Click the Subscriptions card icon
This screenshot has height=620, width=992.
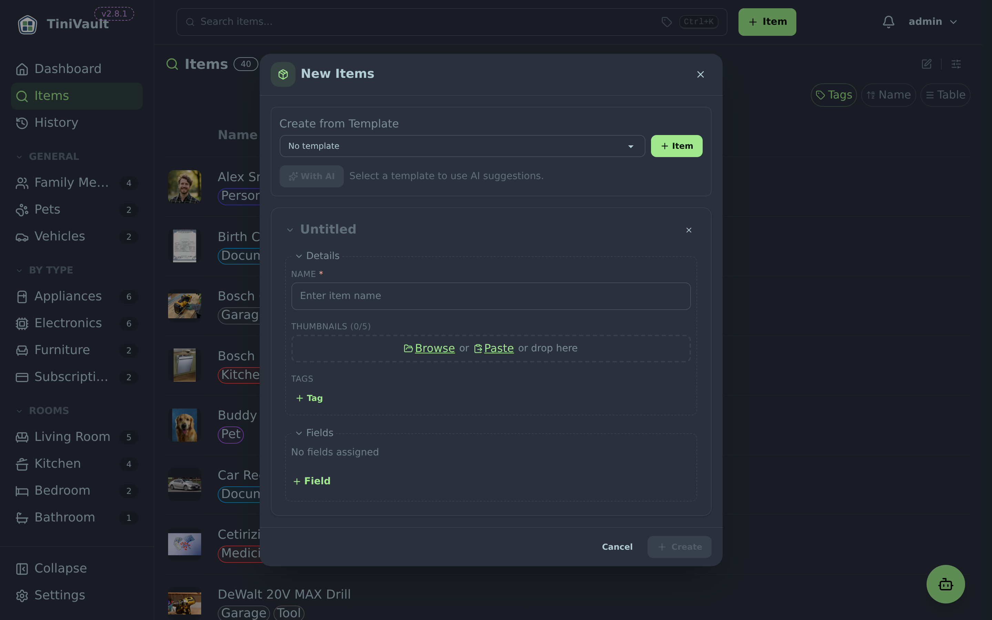[x=22, y=377]
